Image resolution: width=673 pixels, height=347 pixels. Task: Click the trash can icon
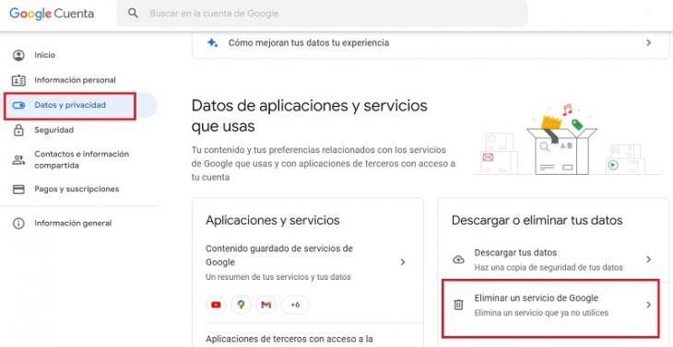(x=458, y=305)
